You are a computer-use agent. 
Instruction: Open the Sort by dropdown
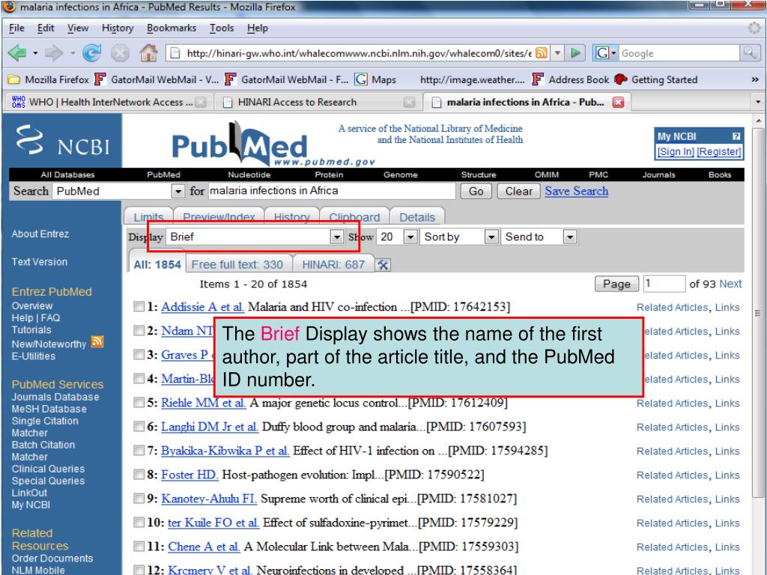coord(459,237)
